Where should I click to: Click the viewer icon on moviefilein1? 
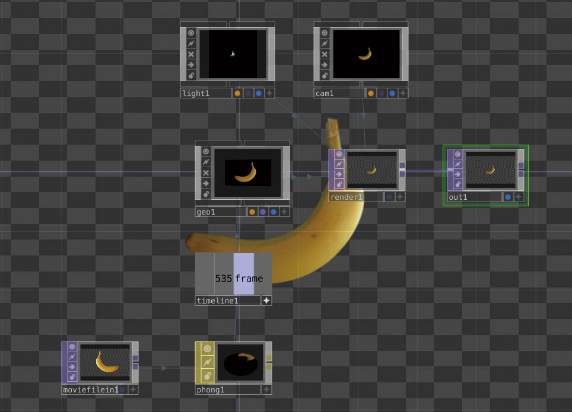click(72, 347)
